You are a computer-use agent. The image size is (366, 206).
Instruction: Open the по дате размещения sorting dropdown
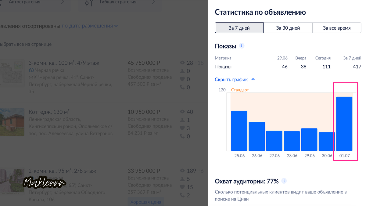(89, 26)
